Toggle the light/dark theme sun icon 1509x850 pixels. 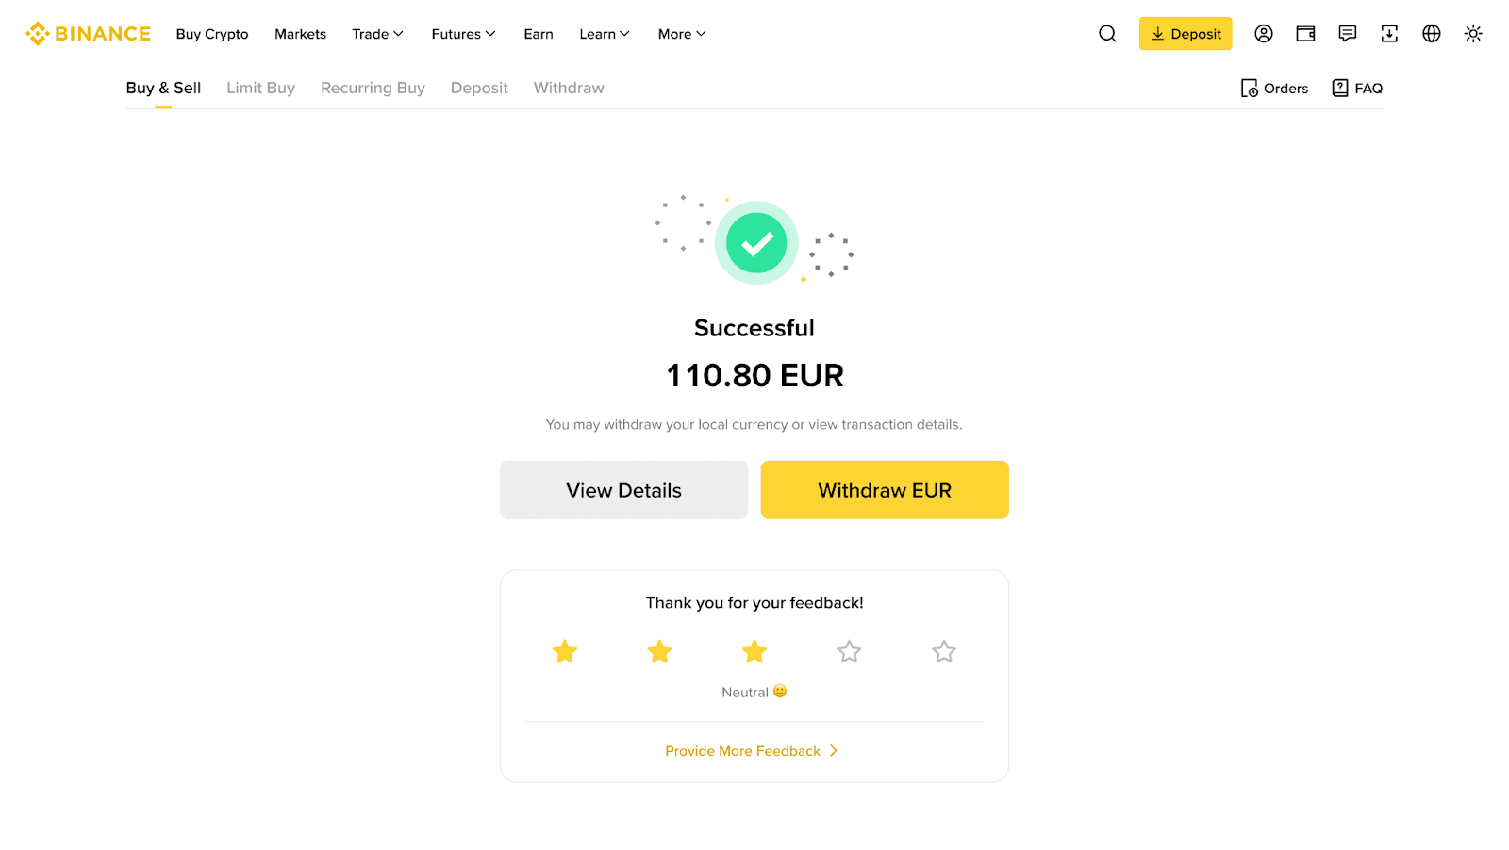coord(1473,34)
